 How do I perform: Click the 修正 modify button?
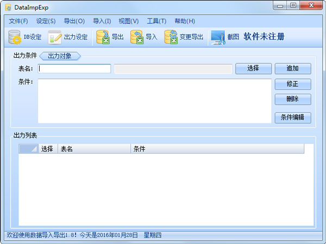(293, 84)
